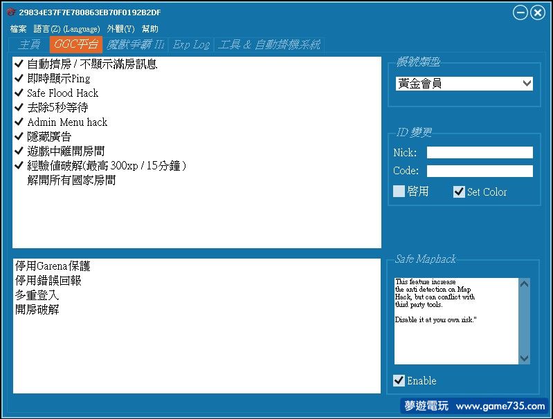Check the 啓用 checkbox
The height and width of the screenshot is (419, 553).
coord(399,192)
